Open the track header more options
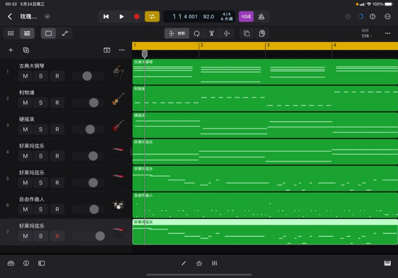 122,50
